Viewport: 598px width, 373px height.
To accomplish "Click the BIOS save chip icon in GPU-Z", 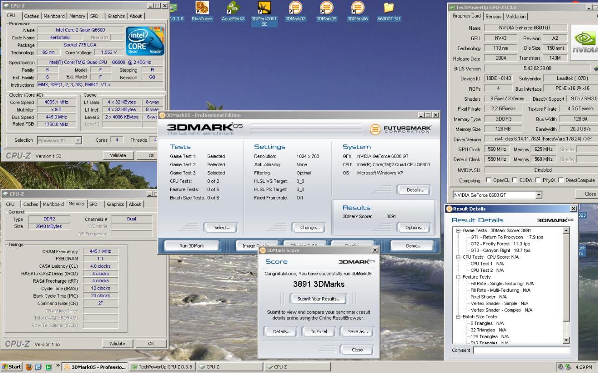I will (x=596, y=69).
